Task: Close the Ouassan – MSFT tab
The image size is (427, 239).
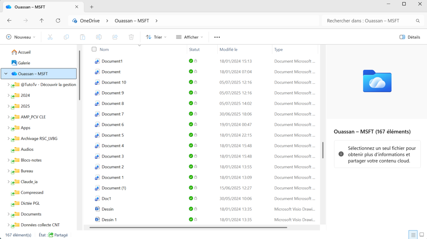Action: [x=77, y=7]
